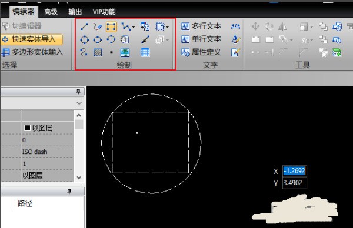Expand the boundary tool dropdown arrow

[x=167, y=27]
